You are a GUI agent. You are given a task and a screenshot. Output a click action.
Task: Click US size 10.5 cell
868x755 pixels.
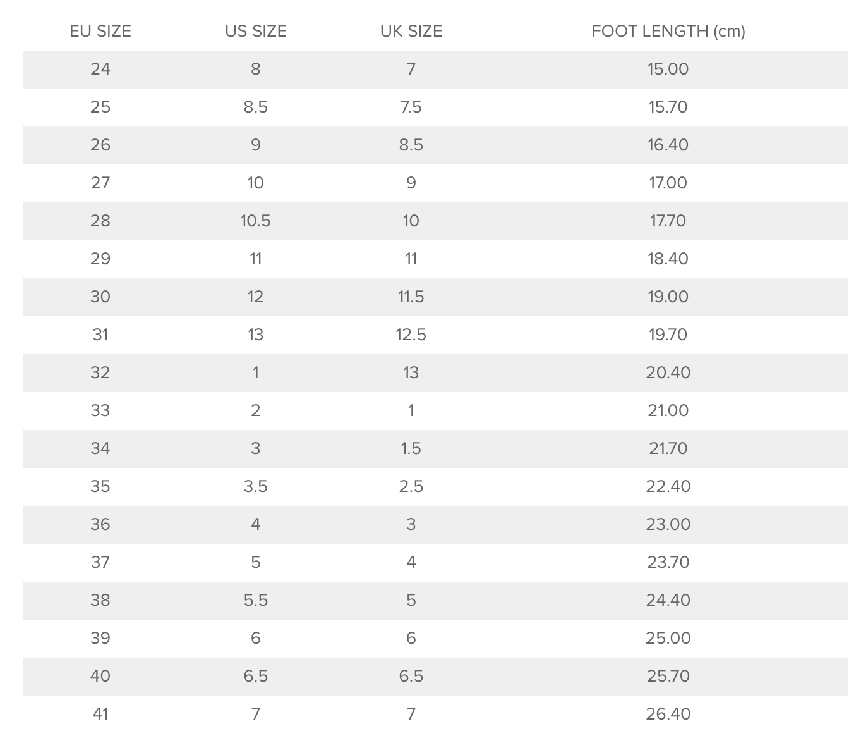tap(256, 221)
